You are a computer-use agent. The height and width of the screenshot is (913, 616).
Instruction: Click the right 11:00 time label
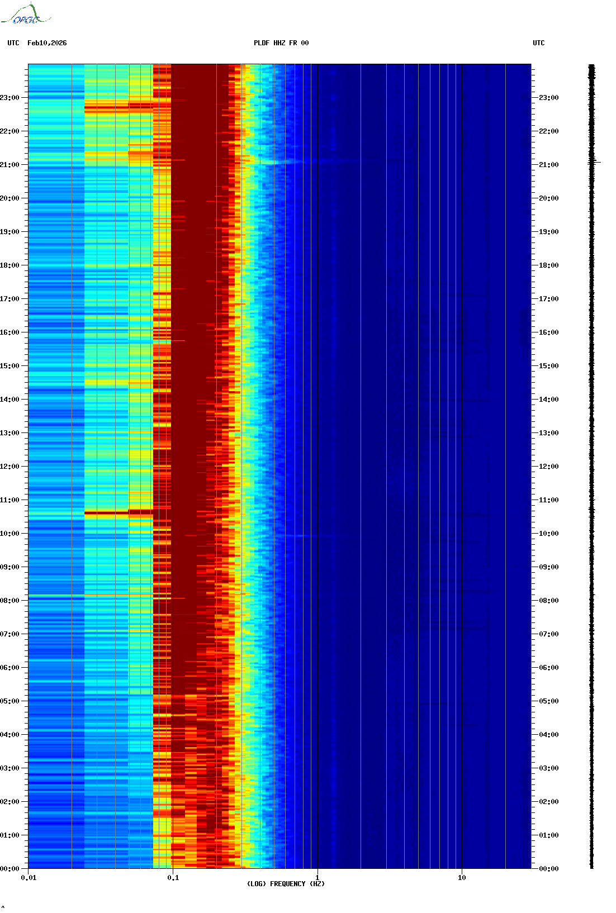[548, 500]
